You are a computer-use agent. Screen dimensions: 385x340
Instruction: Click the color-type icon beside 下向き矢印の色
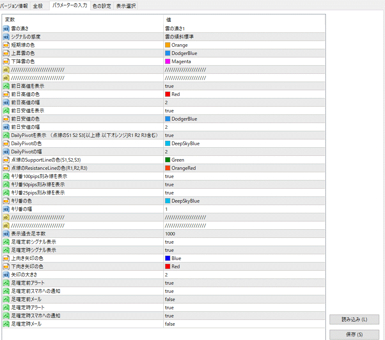click(x=6, y=267)
